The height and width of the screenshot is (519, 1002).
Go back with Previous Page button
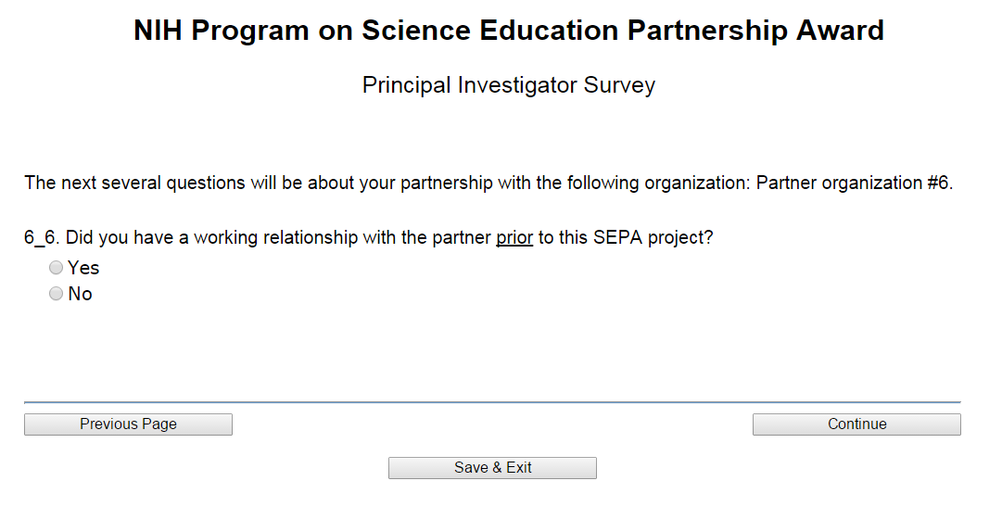128,424
